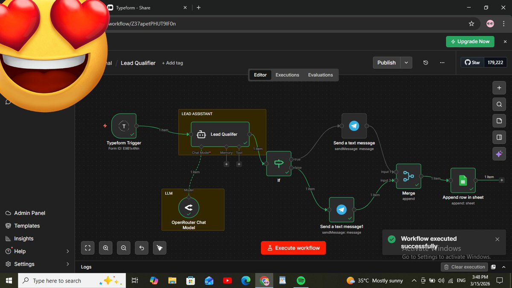
Task: Dismiss the workflow executed successfully notification
Action: 497,239
